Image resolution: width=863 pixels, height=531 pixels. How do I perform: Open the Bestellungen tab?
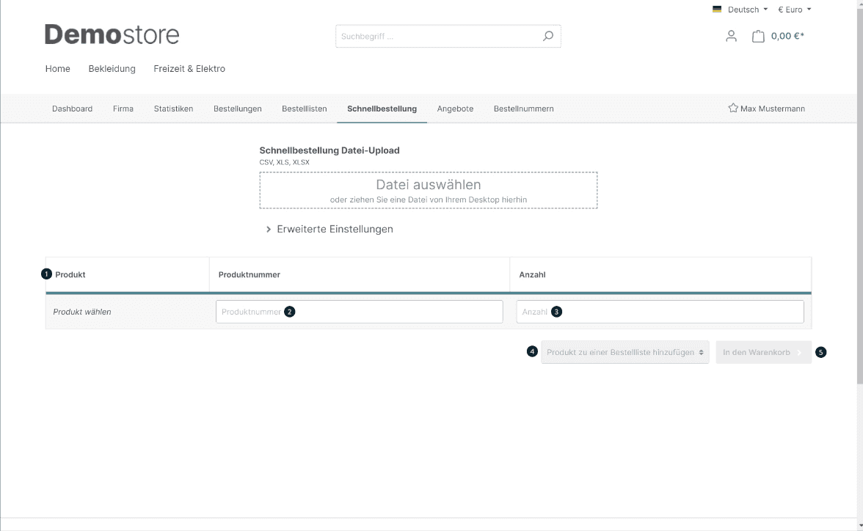(x=237, y=109)
